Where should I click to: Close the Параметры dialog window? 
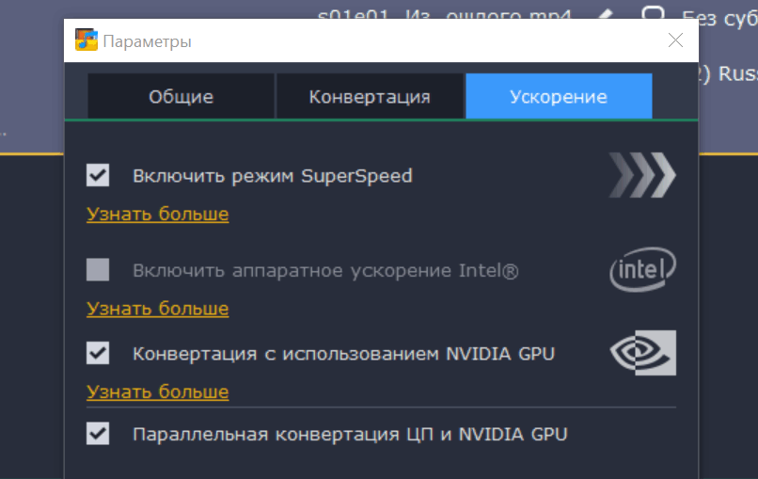[675, 40]
